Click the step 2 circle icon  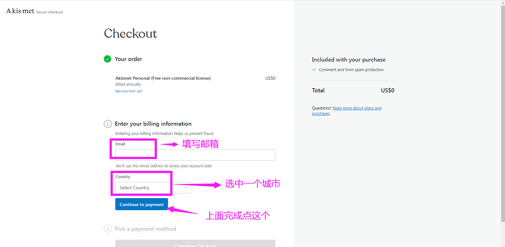(x=107, y=229)
